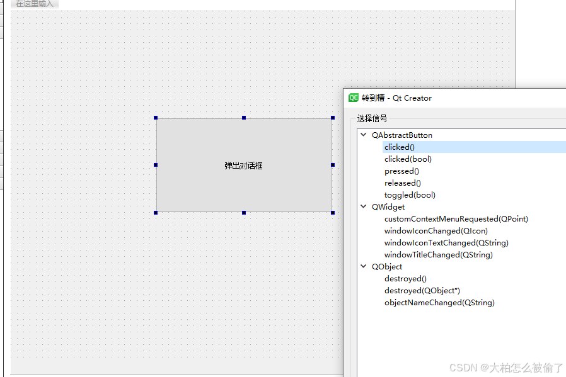The width and height of the screenshot is (566, 377).
Task: Pick the toggled(bool) signal
Action: click(410, 195)
